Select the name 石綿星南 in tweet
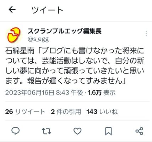The height and width of the screenshot is (142, 152). (20, 51)
